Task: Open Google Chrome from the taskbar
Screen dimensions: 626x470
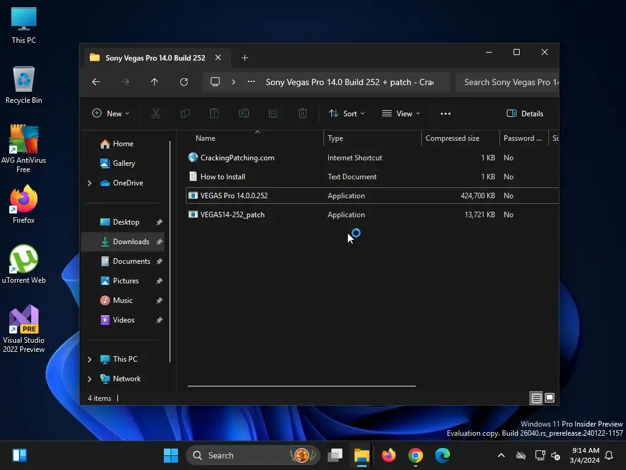Action: 416,455
